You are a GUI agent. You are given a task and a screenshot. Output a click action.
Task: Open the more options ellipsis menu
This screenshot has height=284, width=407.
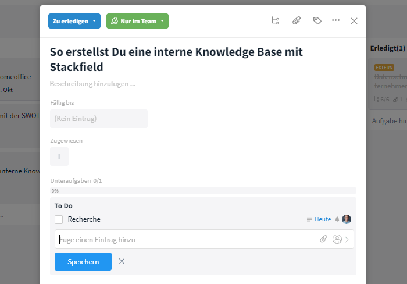coord(335,20)
